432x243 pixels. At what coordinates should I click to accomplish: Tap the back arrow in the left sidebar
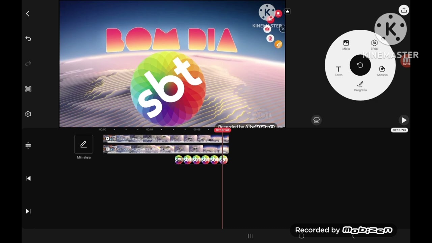click(28, 14)
